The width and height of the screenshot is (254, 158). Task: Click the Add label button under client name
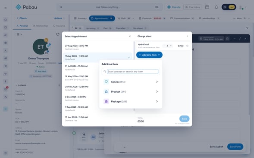[41, 71]
